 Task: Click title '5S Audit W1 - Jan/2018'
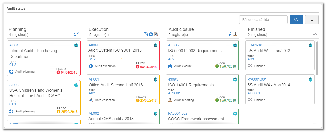(269, 51)
